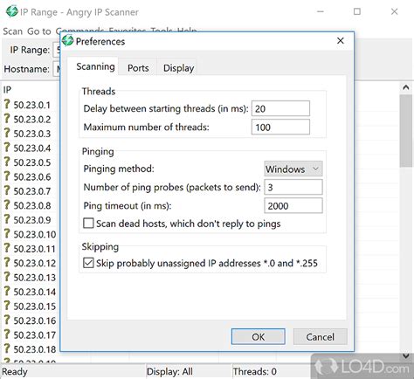Image resolution: width=414 pixels, height=379 pixels.
Task: Click the question mark icon beside 50.23.0.17
Action: 7,334
